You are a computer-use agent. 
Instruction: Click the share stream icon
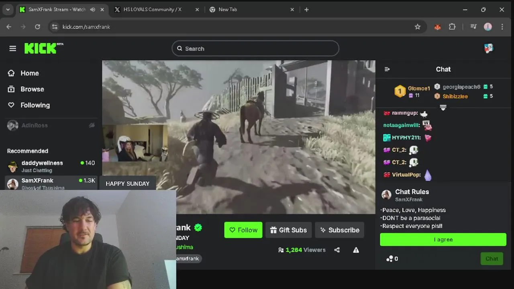tap(337, 250)
